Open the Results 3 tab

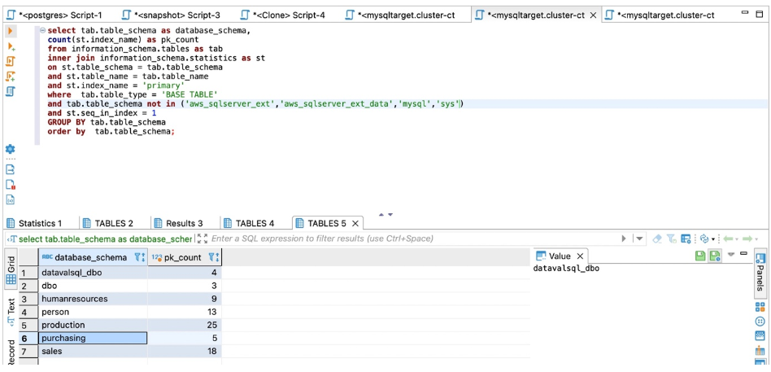[178, 223]
